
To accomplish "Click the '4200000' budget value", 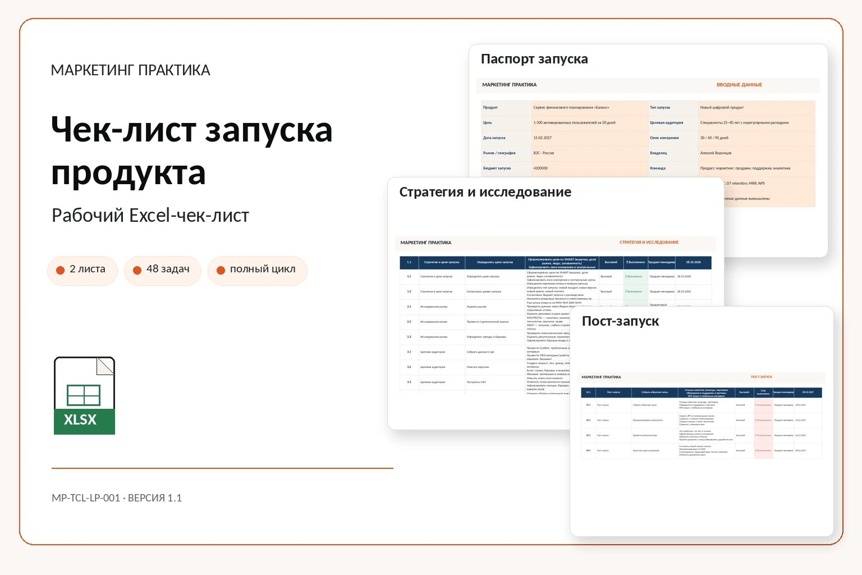I will coord(540,168).
